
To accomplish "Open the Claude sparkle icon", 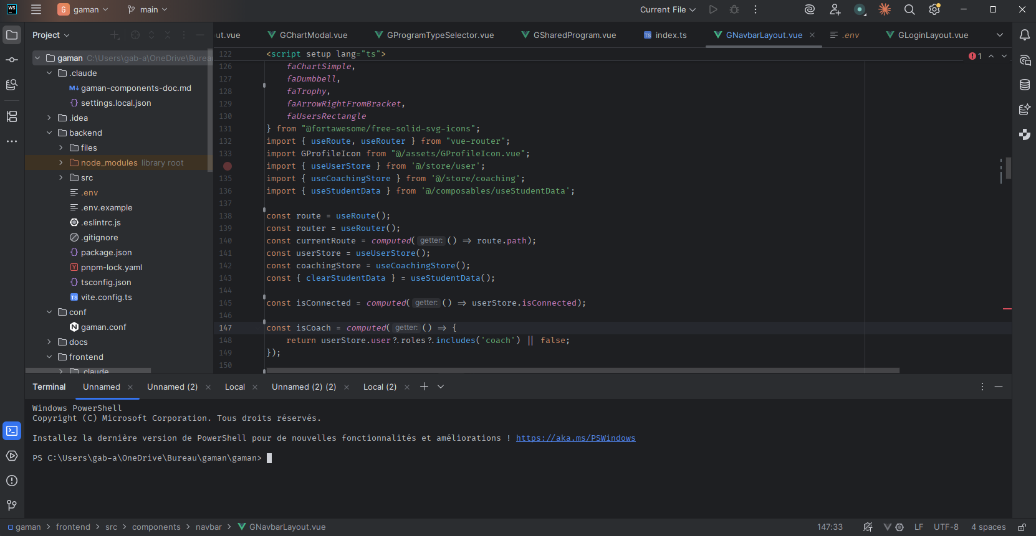I will [x=885, y=9].
